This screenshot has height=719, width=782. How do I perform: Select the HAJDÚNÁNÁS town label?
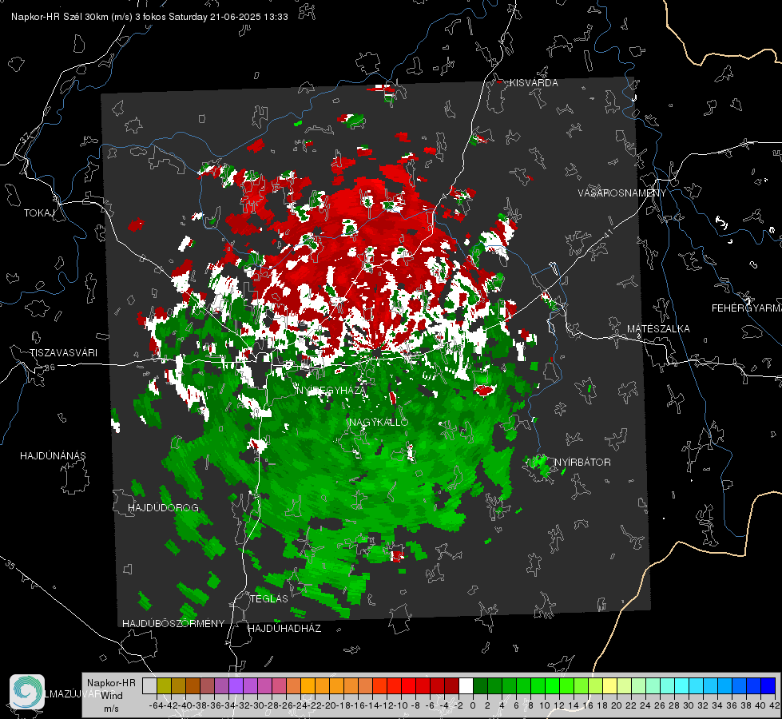click(x=53, y=455)
